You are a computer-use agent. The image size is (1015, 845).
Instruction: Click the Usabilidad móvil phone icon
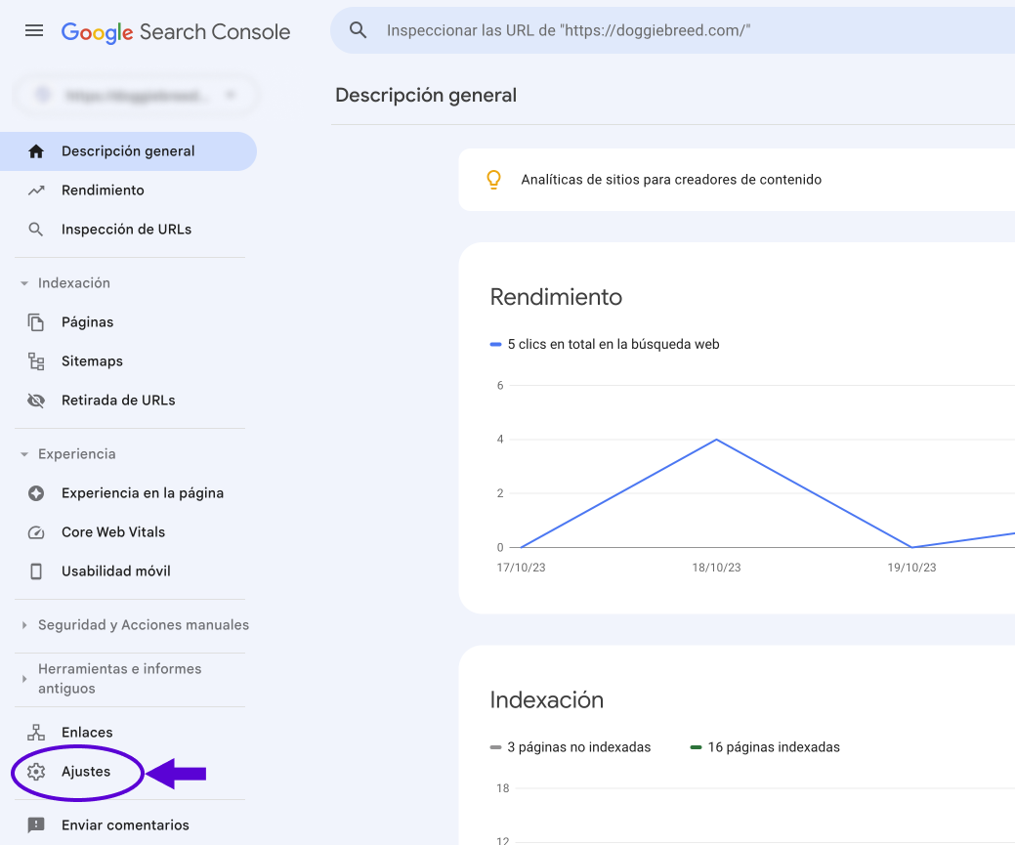tap(36, 571)
